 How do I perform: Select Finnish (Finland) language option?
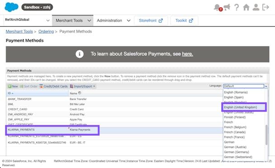coord(235,117)
